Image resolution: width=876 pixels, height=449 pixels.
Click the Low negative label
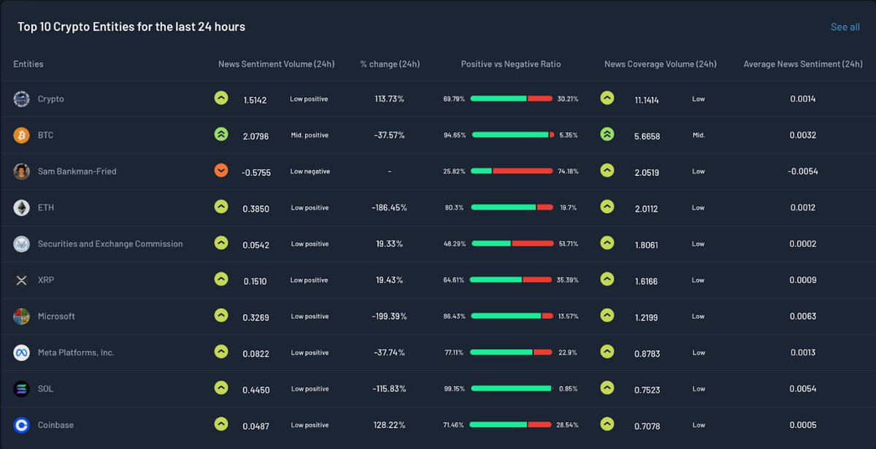tap(310, 172)
